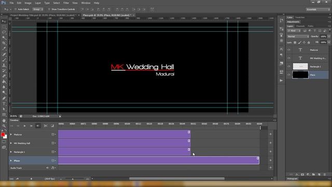The width and height of the screenshot is (332, 187).
Task: Click the Fill percentage field
Action: [323, 43]
